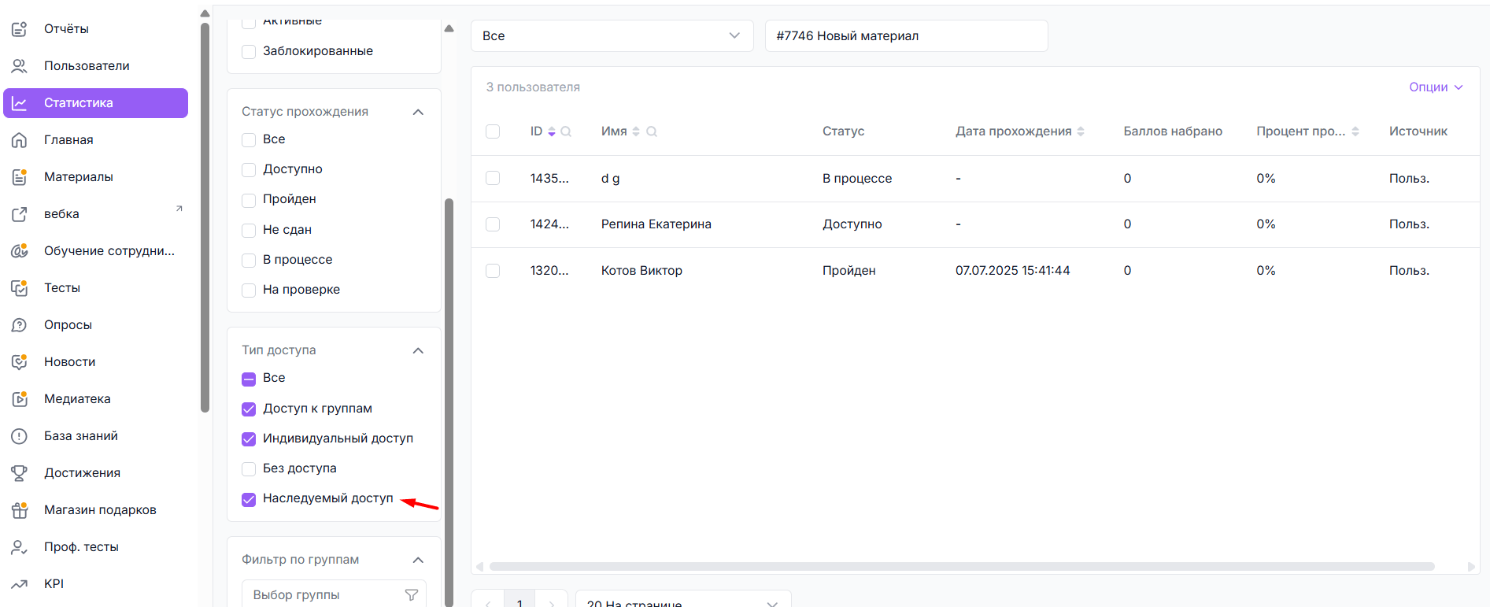Screen dimensions: 1490x607
Task: Click the Media library play icon
Action: 20,399
